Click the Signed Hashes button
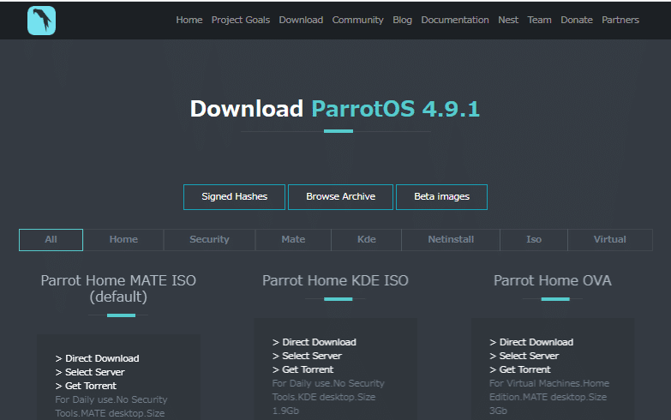671x420 pixels. [x=234, y=197]
